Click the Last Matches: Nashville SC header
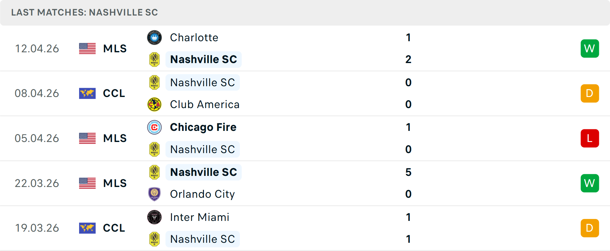The image size is (610, 251). 85,12
